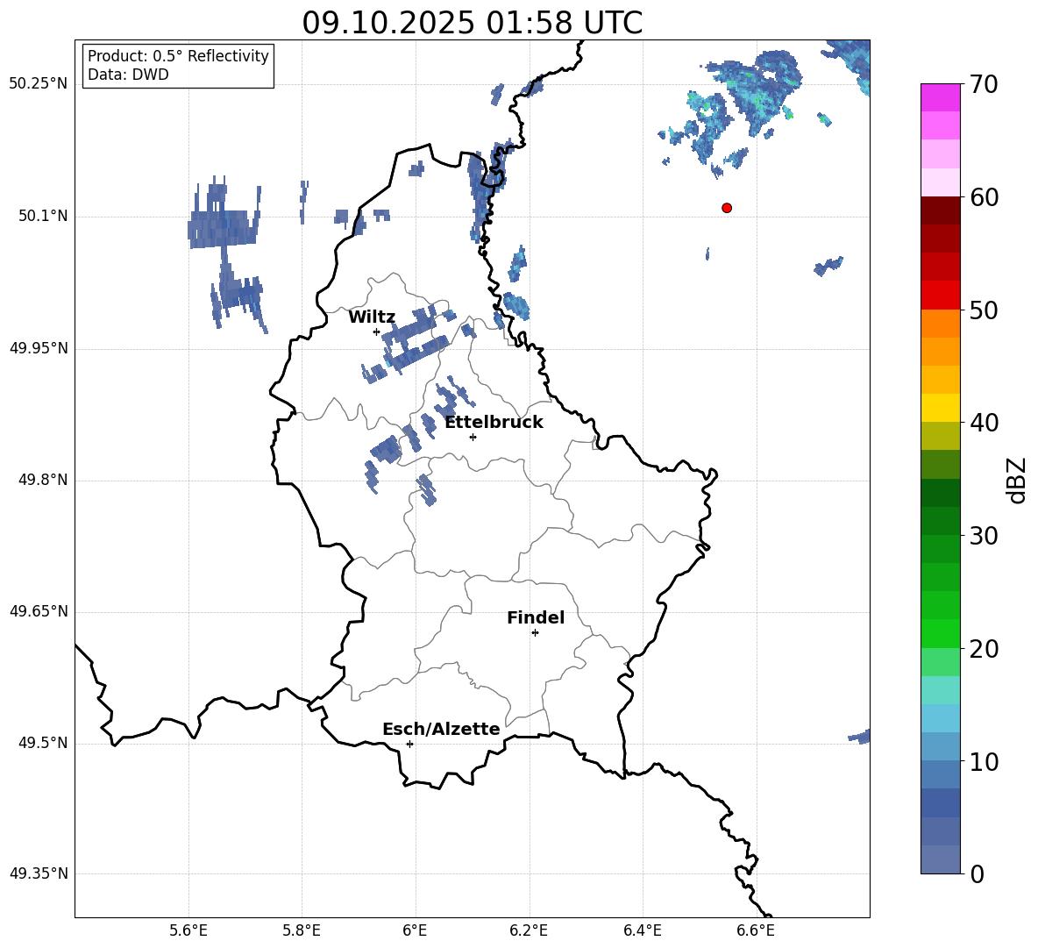Click the colorbar tick label 40
The width and height of the screenshot is (1038, 948).
pyautogui.click(x=984, y=423)
